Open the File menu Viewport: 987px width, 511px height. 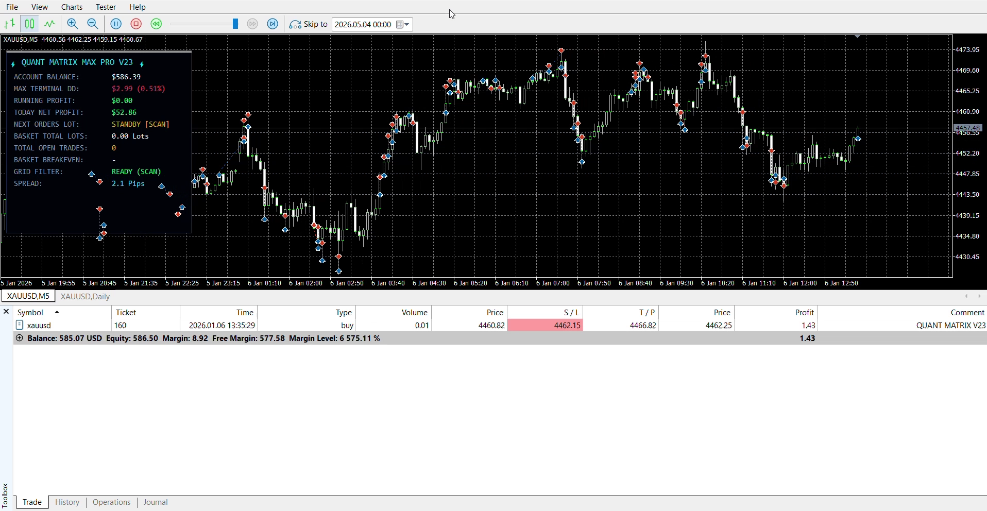12,7
